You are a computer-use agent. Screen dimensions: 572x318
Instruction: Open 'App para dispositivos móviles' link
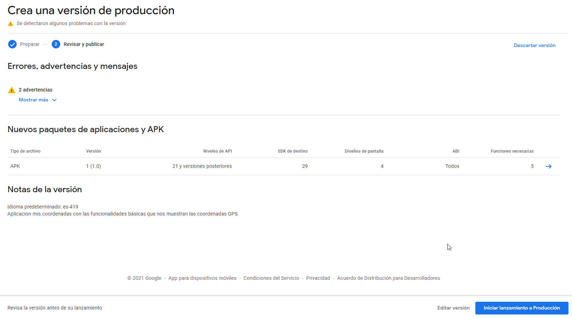[x=202, y=278]
